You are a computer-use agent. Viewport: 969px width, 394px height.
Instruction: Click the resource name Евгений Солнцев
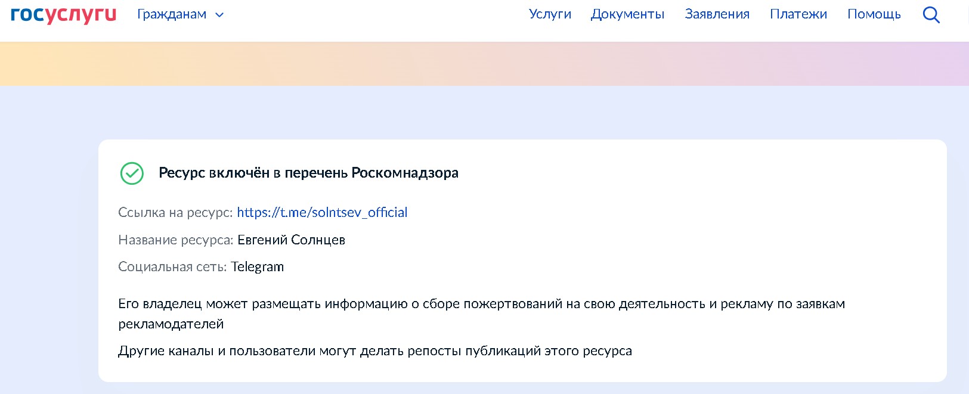[x=291, y=240]
